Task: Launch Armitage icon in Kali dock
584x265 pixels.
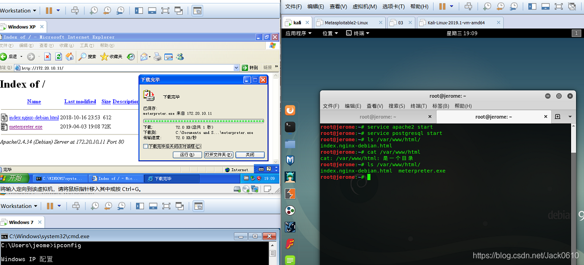Action: pyautogui.click(x=290, y=177)
